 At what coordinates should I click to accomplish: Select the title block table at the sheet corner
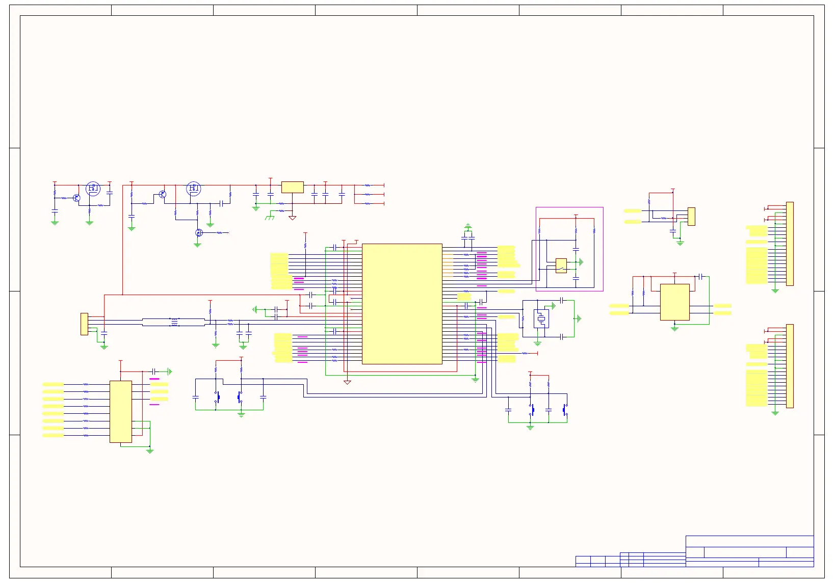tap(695, 551)
